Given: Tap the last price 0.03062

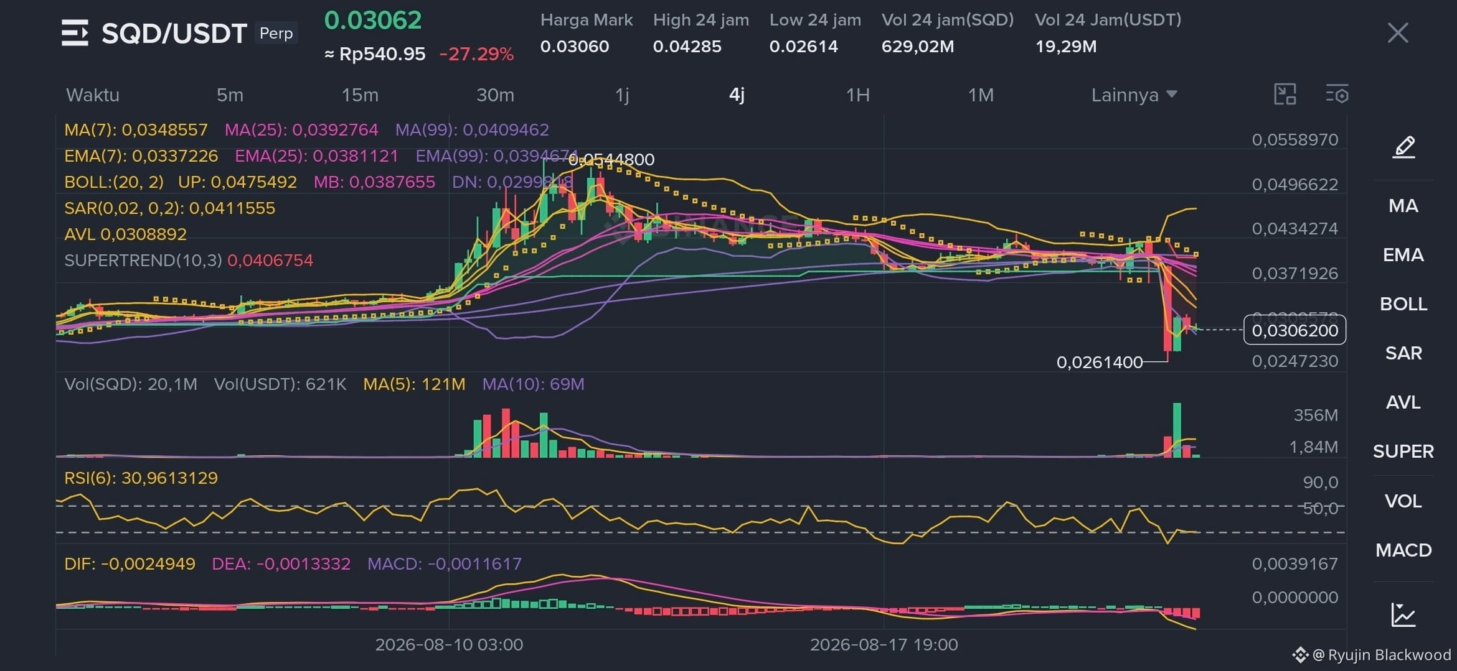Looking at the screenshot, I should pyautogui.click(x=373, y=21).
